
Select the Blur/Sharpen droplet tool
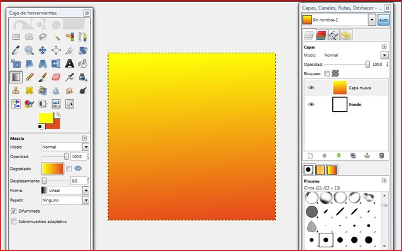(56, 90)
